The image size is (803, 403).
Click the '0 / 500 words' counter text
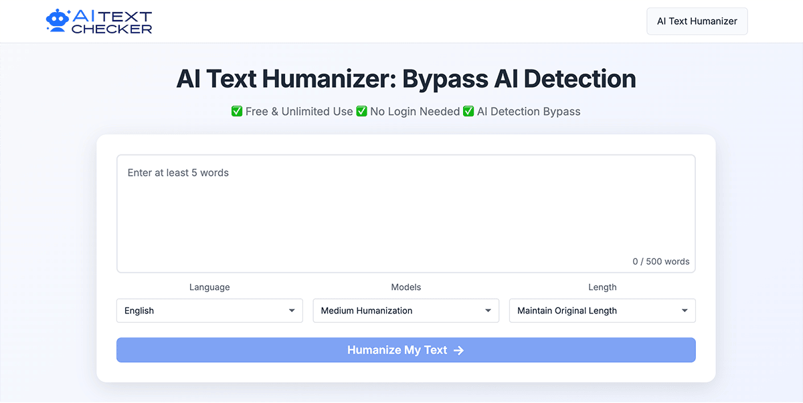pyautogui.click(x=661, y=261)
